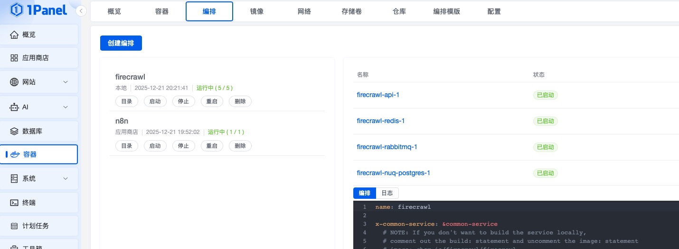This screenshot has height=249, width=679.
Task: Switch to the top 容器 tab
Action: [x=162, y=11]
